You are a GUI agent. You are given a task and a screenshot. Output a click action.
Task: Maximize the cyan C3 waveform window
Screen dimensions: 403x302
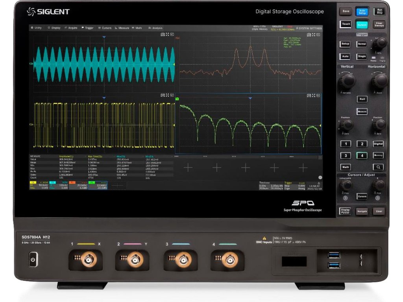167,34
